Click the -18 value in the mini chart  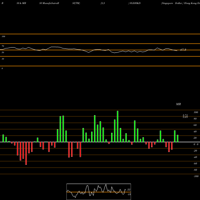pyautogui.click(x=129, y=194)
